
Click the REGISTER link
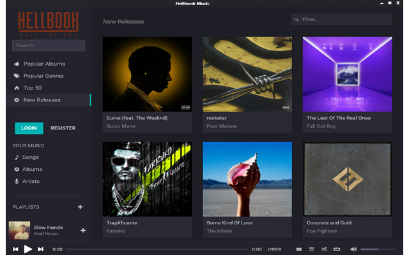[63, 128]
